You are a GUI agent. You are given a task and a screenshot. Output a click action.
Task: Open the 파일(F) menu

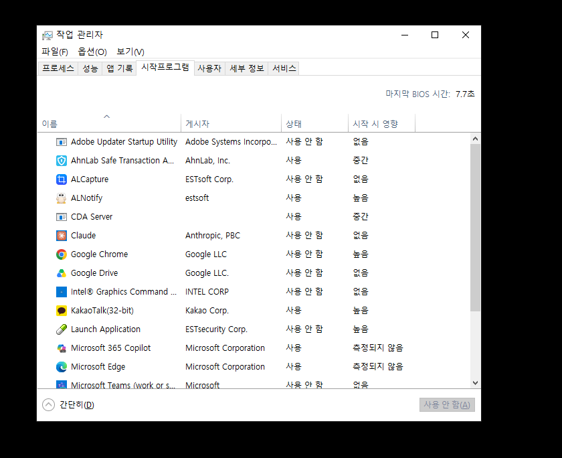54,52
